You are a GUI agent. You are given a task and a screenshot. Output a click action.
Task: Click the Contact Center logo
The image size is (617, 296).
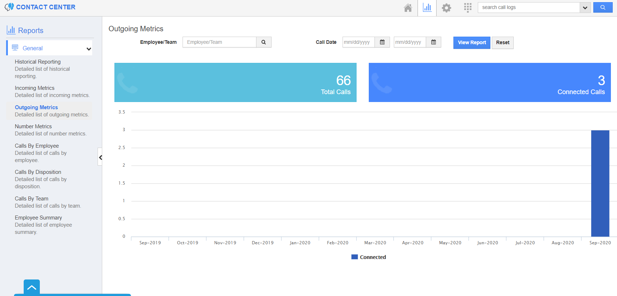pos(40,7)
